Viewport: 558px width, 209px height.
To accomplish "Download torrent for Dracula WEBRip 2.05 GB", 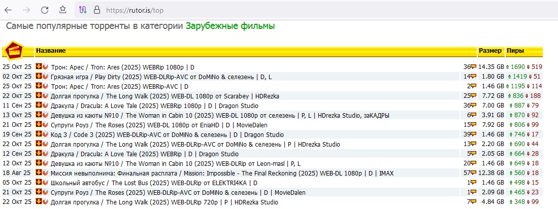I will pyautogui.click(x=39, y=153).
